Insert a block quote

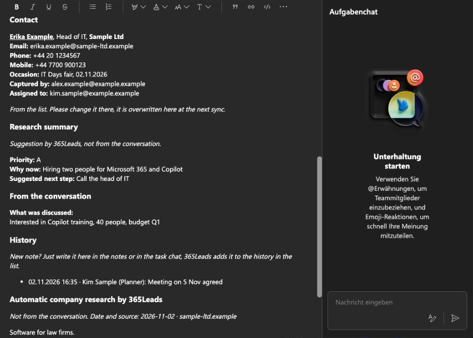[x=235, y=7]
